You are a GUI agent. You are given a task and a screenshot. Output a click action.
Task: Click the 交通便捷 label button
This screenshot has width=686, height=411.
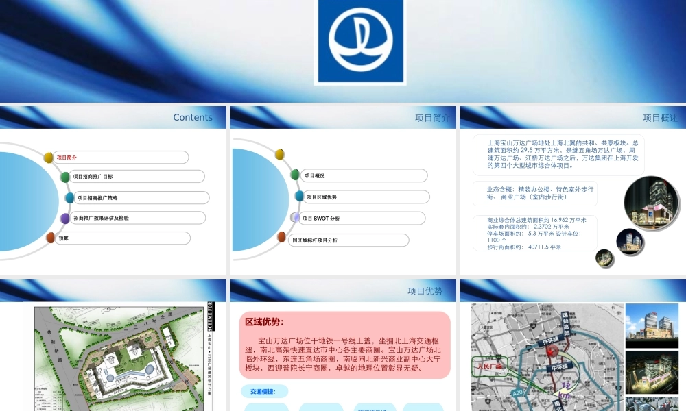[x=264, y=391]
